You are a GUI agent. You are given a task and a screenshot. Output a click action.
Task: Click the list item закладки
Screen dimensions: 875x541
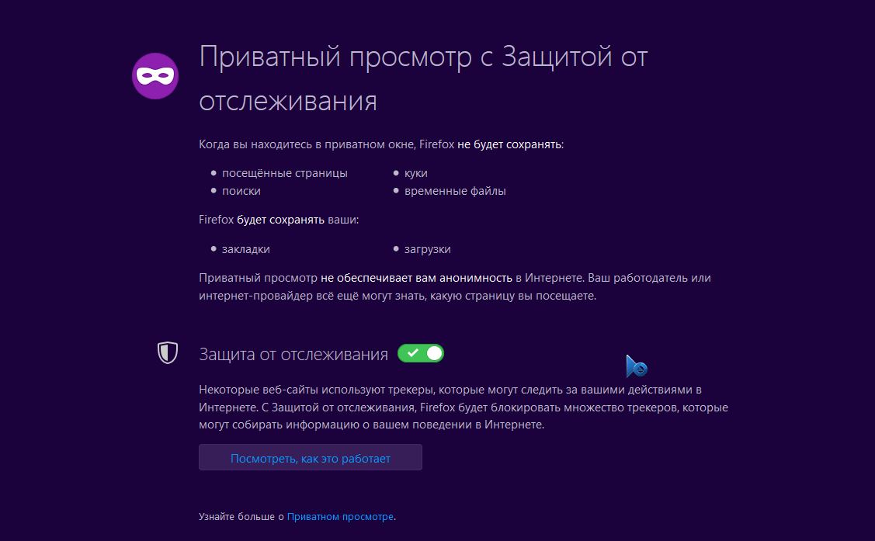point(245,248)
